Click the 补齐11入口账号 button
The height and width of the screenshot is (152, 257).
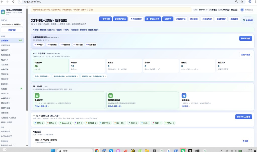(x=243, y=117)
